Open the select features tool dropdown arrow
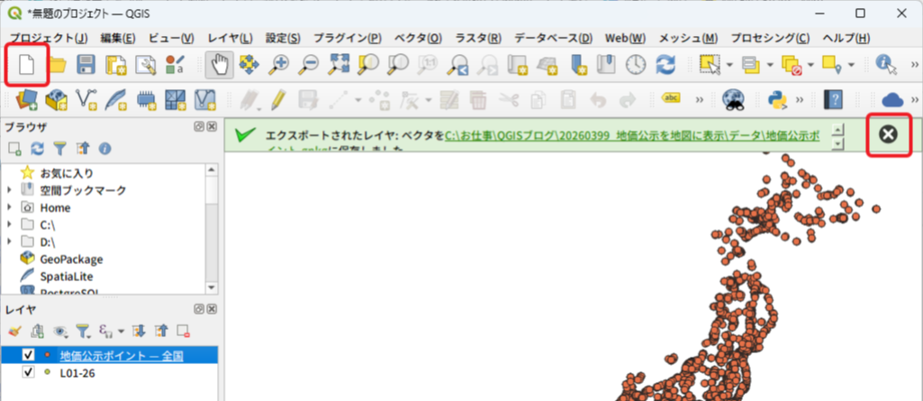The width and height of the screenshot is (923, 401). (x=728, y=65)
